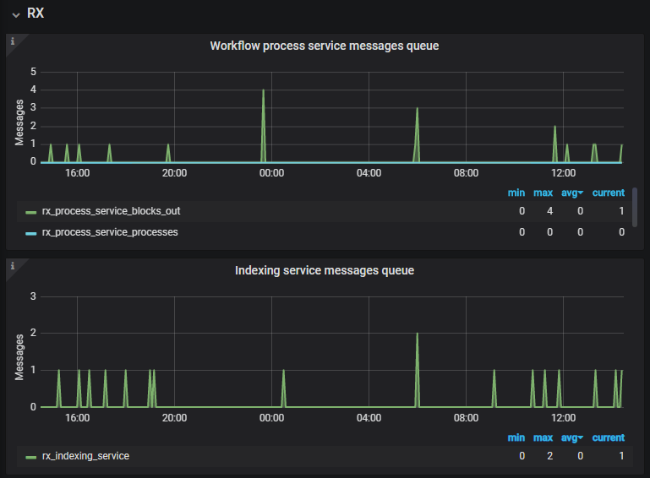The width and height of the screenshot is (650, 478).
Task: Toggle rx_process_service_processes series visibility
Action: [x=110, y=231]
